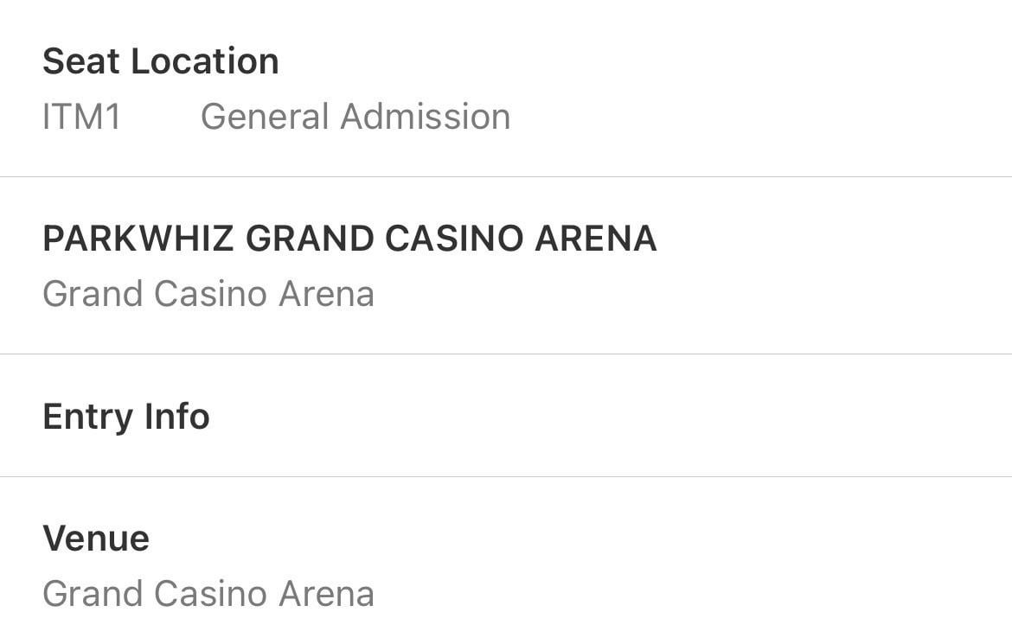The image size is (1012, 644).
Task: Click the divider line directly above Entry Info
Action: point(506,354)
